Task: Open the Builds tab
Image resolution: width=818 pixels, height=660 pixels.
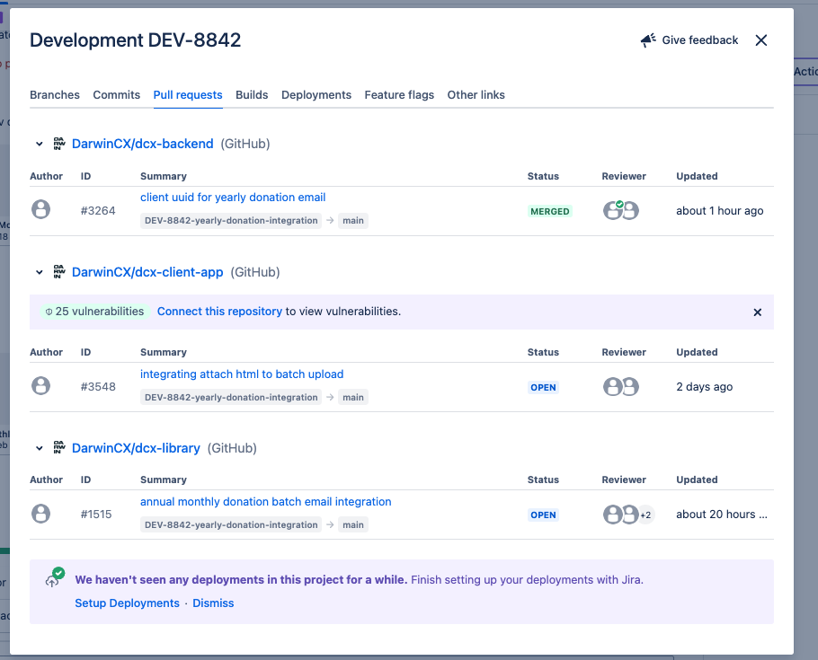Action: click(x=252, y=95)
